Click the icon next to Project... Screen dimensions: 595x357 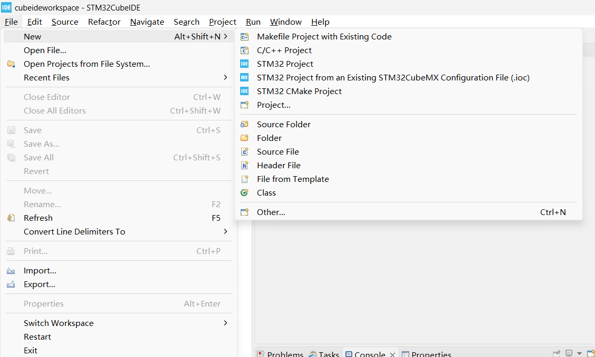tap(244, 105)
